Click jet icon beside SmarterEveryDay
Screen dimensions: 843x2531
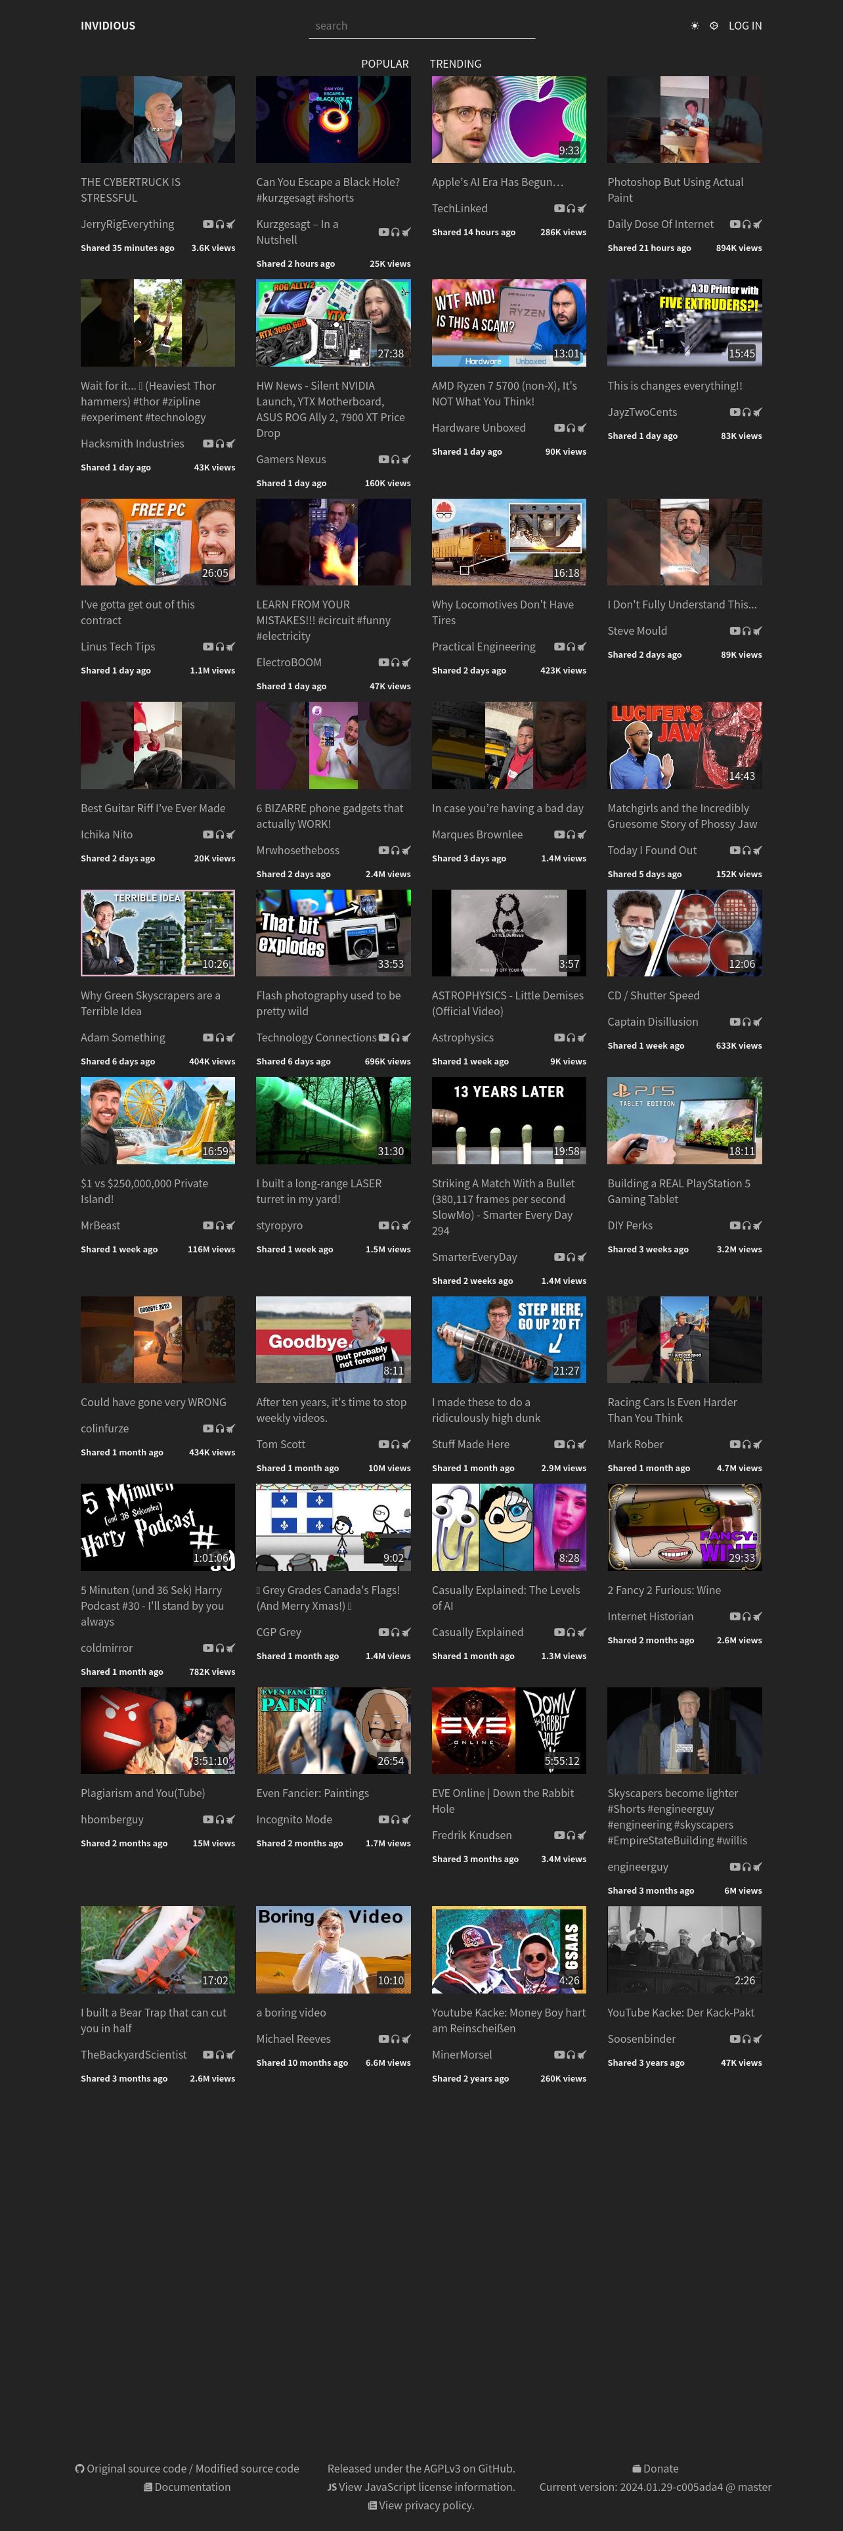click(582, 1257)
